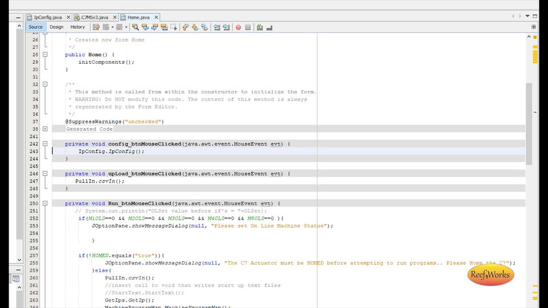Viewport: 548px width, 308px height.
Task: Collapse the Javadoc comment fold at line 32
Action: (x=45, y=84)
